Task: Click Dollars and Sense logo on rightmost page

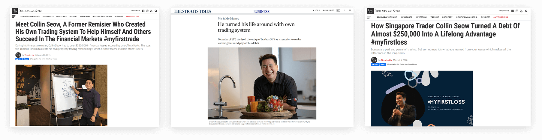Action: pos(384,11)
